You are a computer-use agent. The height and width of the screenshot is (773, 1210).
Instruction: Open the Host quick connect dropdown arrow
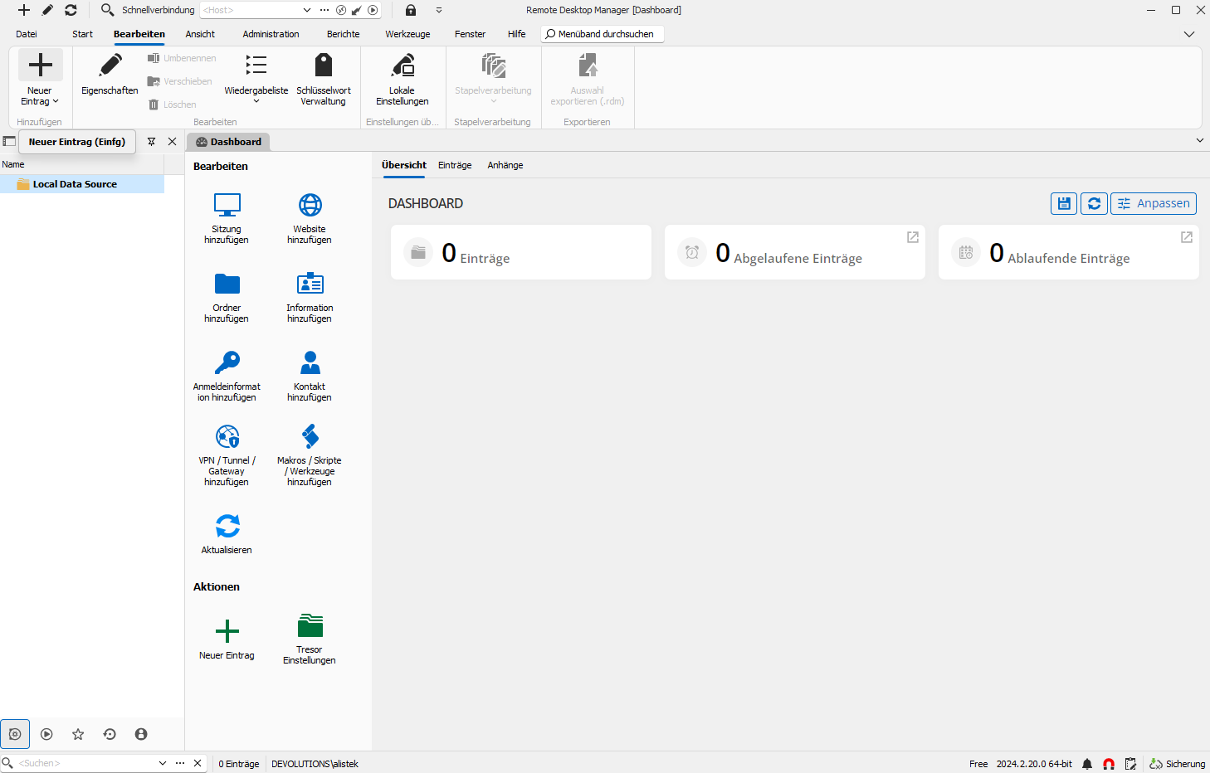pos(307,10)
